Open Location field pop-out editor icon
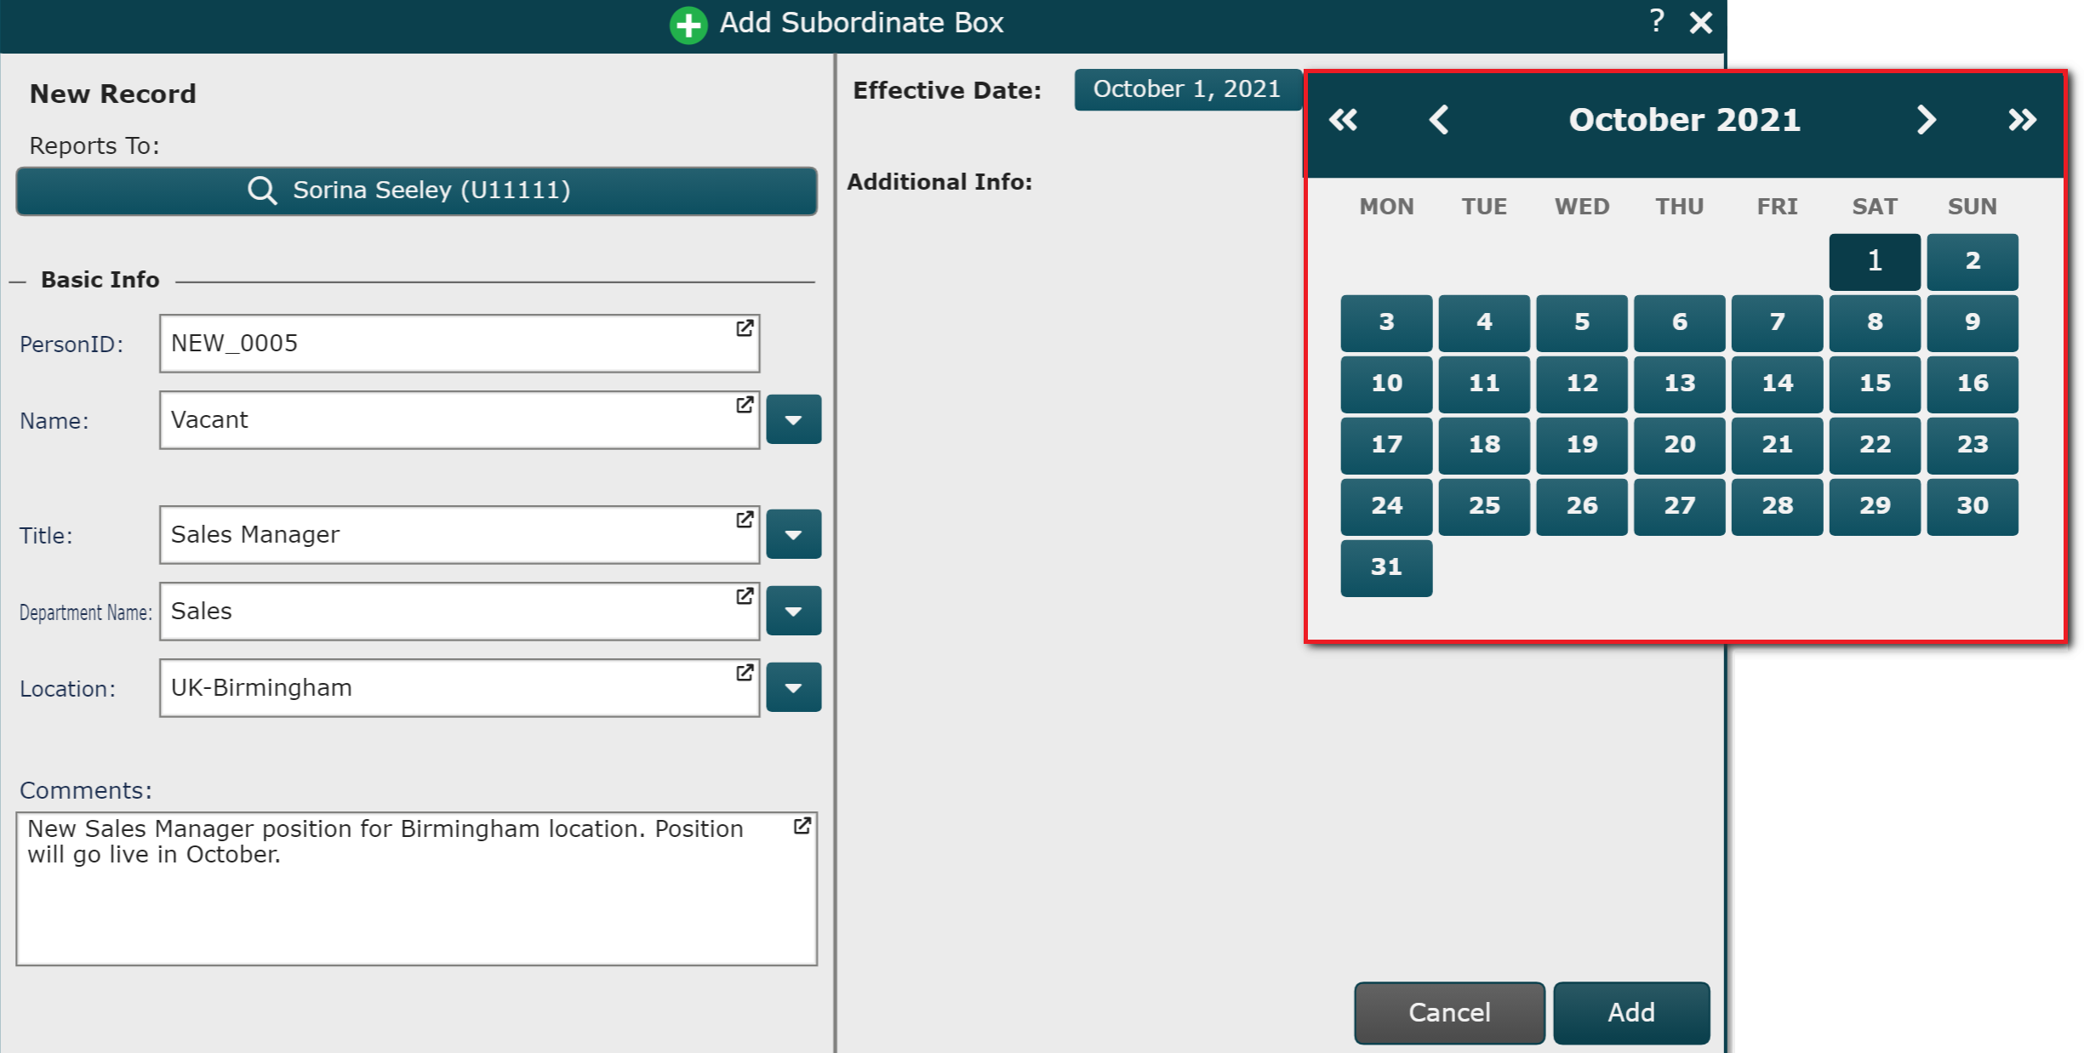The width and height of the screenshot is (2084, 1053). pyautogui.click(x=745, y=673)
